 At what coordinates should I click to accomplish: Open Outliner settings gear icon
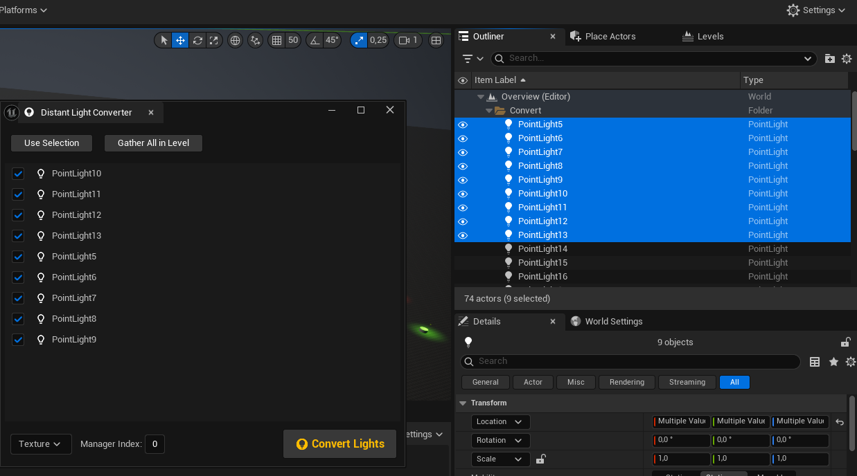coord(847,59)
